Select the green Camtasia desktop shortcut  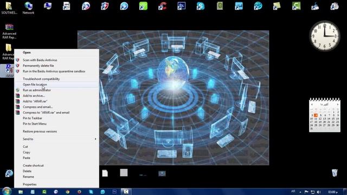pyautogui.click(x=296, y=6)
